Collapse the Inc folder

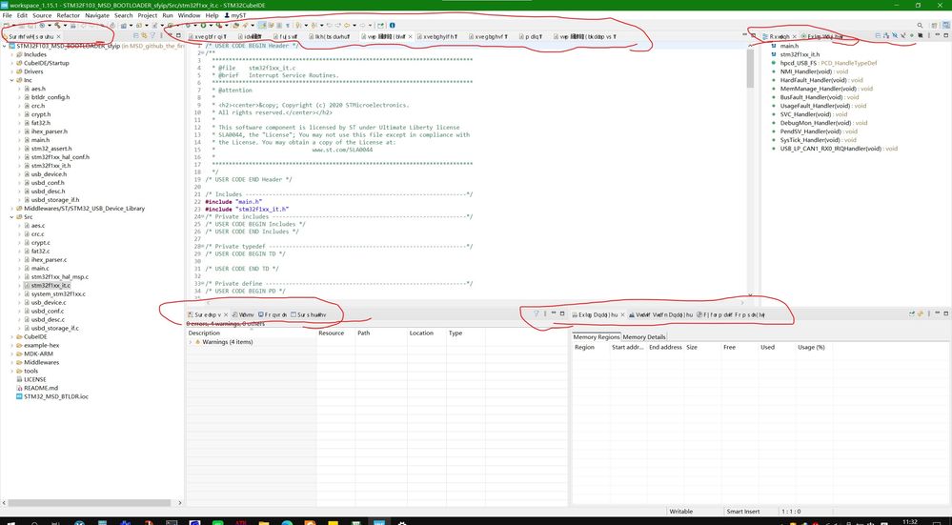tap(12, 80)
